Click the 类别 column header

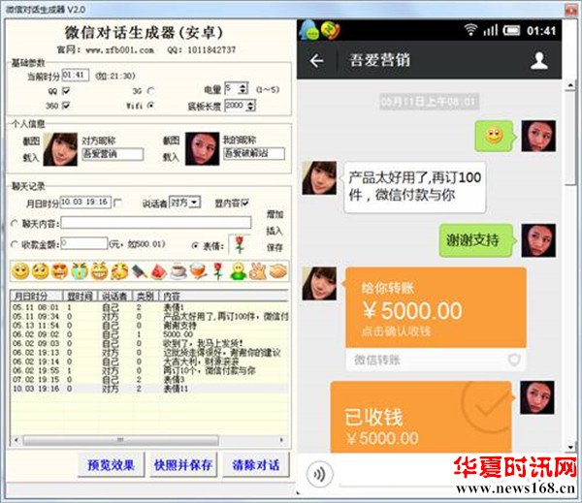tap(146, 296)
